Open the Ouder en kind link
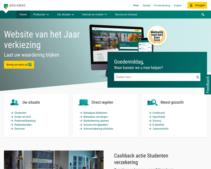This screenshot has width=211, height=169. tap(23, 117)
